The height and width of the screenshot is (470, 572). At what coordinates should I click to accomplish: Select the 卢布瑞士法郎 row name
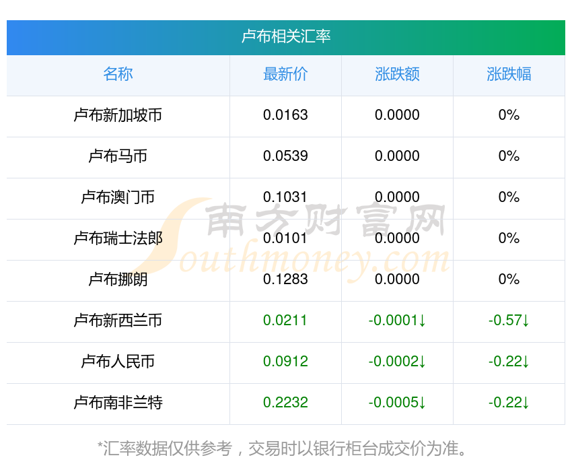[118, 238]
